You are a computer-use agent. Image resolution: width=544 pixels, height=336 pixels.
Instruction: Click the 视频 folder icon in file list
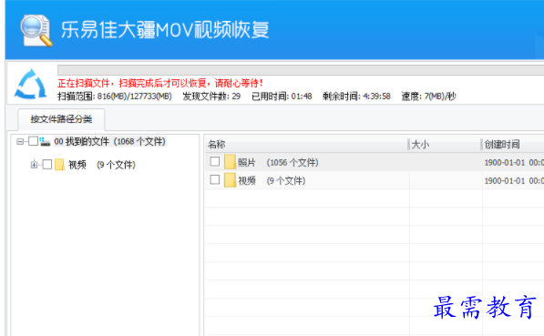coord(230,180)
